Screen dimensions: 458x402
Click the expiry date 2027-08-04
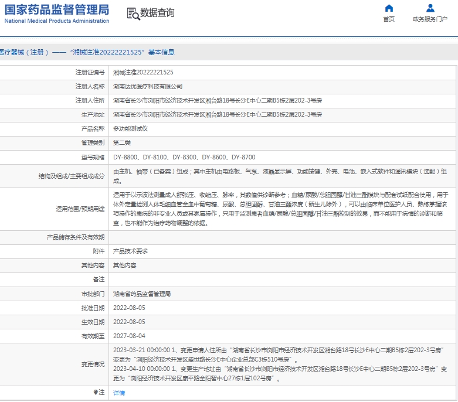coord(129,336)
